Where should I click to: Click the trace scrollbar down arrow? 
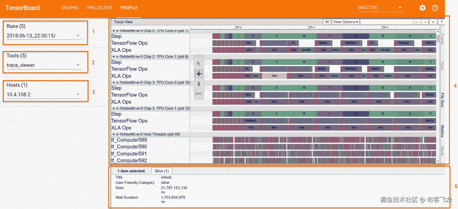tap(438, 161)
